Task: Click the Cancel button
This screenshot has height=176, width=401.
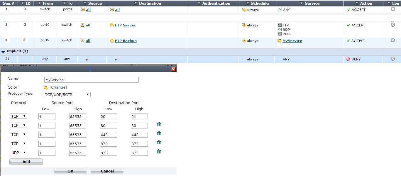Action: [x=107, y=171]
